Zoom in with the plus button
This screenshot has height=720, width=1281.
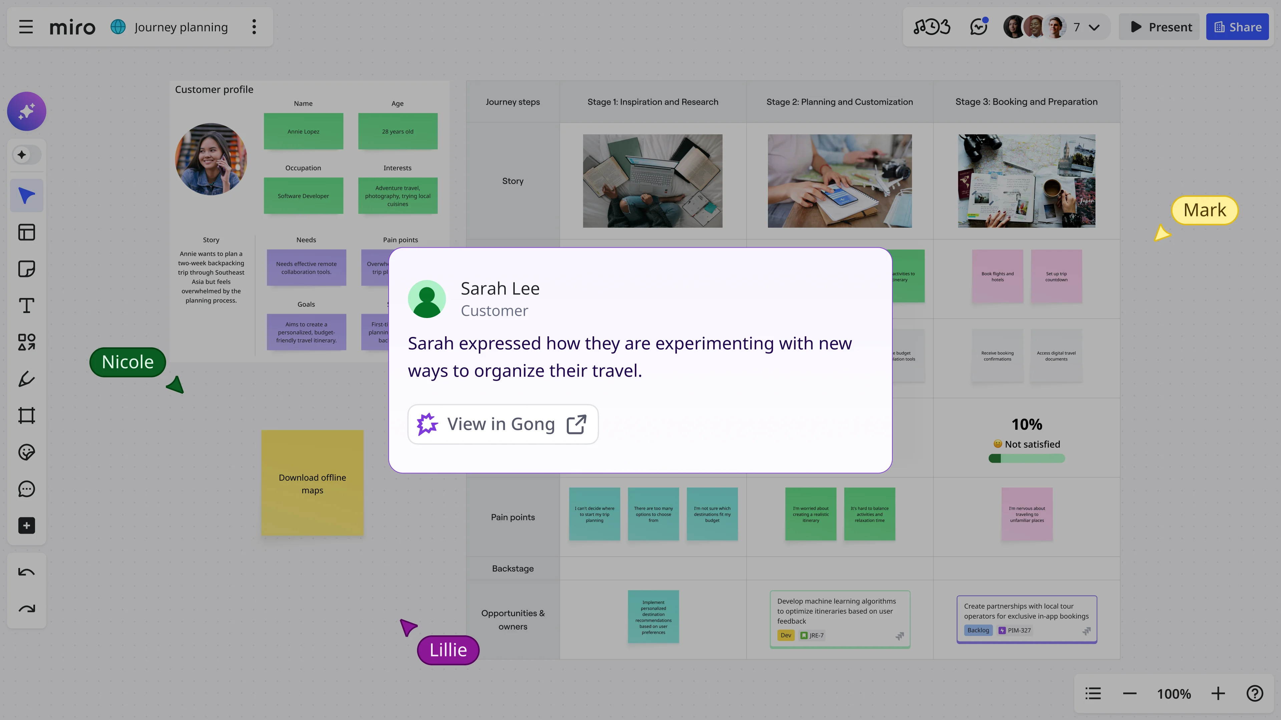pyautogui.click(x=1218, y=694)
